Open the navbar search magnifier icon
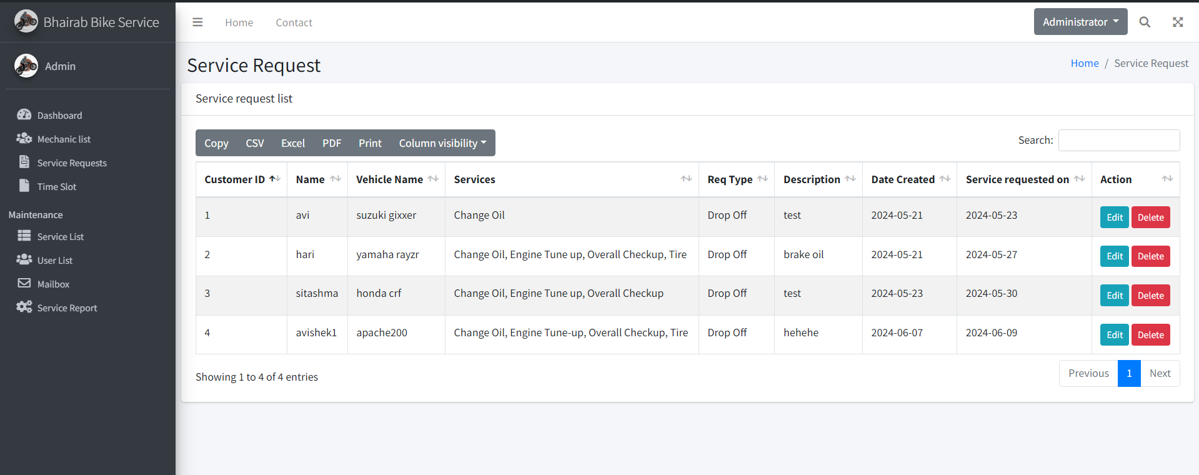The image size is (1199, 475). point(1145,22)
